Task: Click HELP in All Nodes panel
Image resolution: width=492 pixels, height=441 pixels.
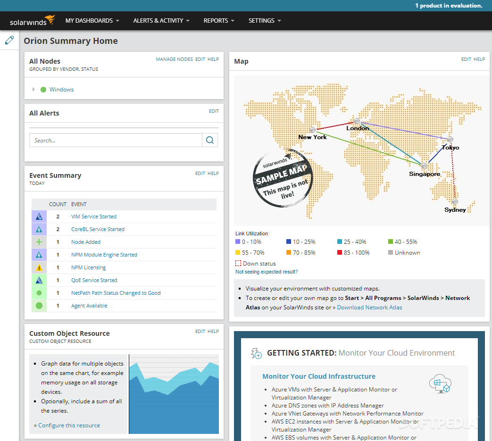Action: point(213,59)
